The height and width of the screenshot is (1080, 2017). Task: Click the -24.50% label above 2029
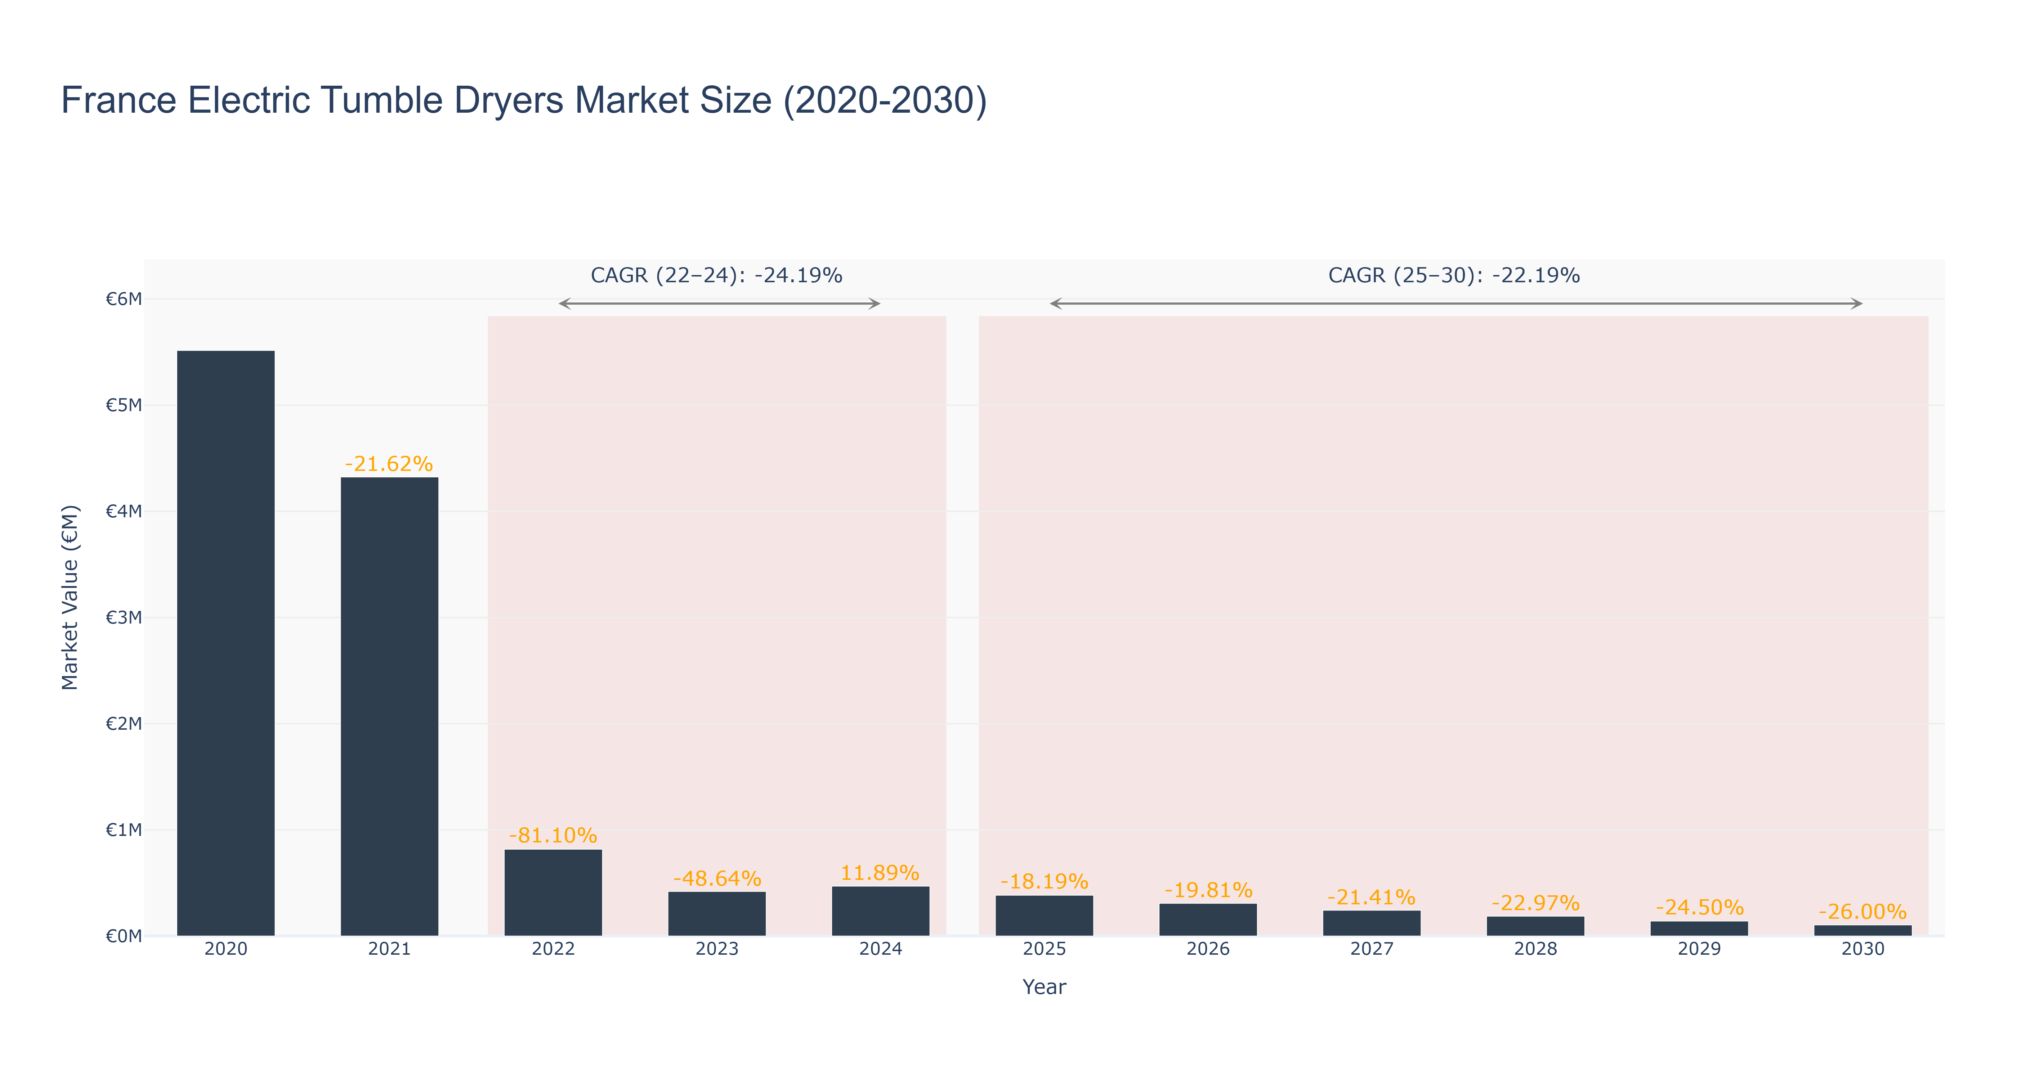tap(1699, 908)
